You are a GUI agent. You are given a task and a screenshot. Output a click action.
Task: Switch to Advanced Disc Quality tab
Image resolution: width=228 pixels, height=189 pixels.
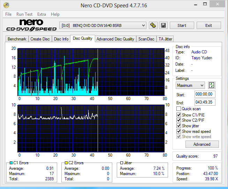coord(115,39)
